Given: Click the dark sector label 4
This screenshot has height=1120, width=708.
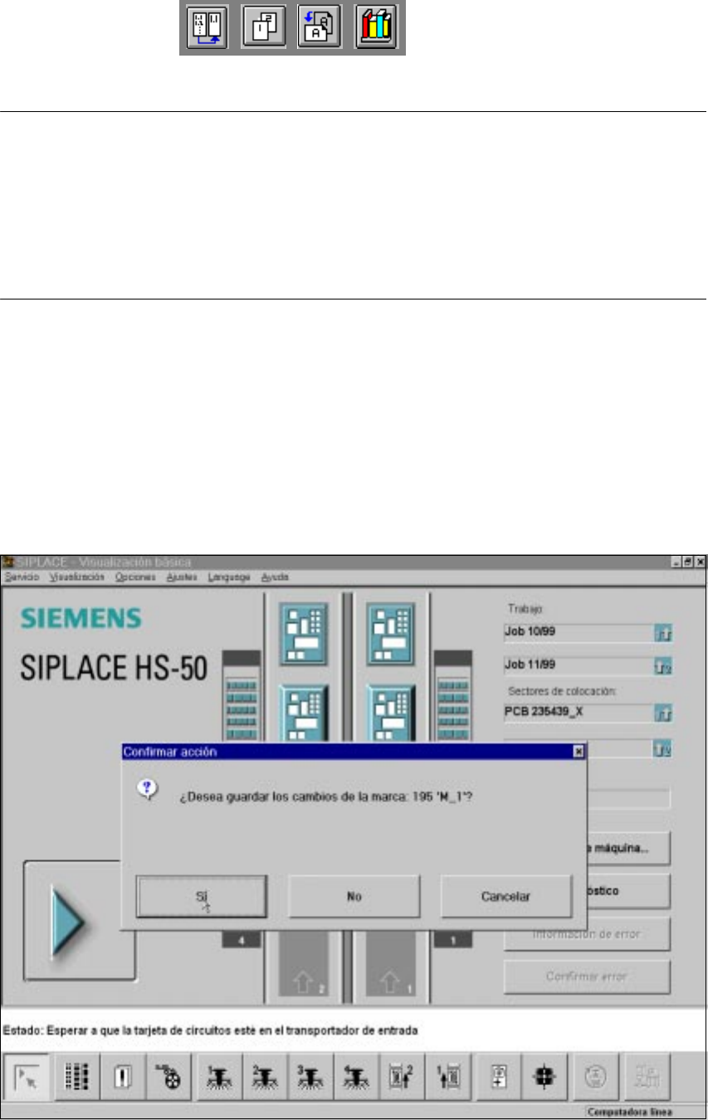Looking at the screenshot, I should coord(241,941).
